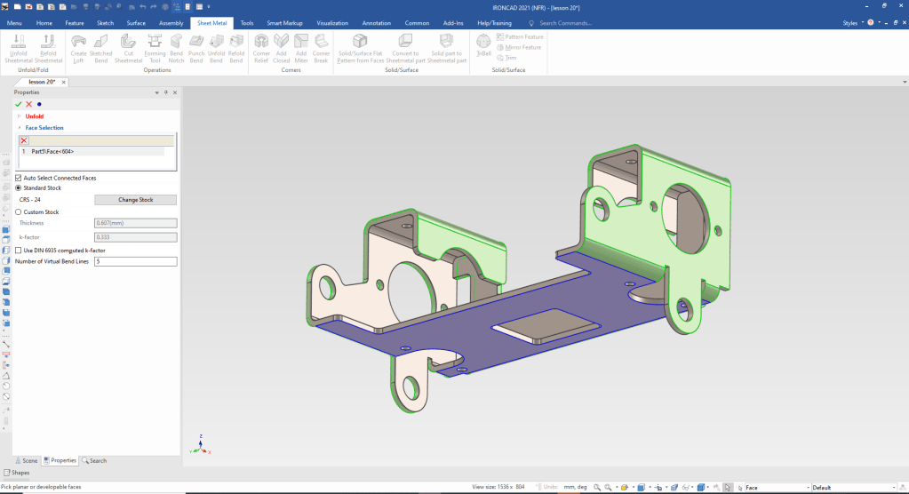Image resolution: width=909 pixels, height=494 pixels.
Task: Click Convert to Sheetmetal part icon
Action: tap(405, 41)
